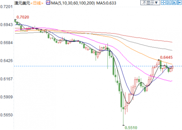The height and width of the screenshot is (130, 182).
Task: Click the 0.6684 axis price label
Action: point(6,43)
